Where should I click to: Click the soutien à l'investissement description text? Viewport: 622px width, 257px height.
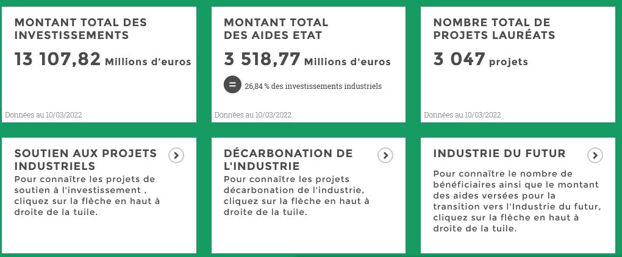[x=87, y=195]
